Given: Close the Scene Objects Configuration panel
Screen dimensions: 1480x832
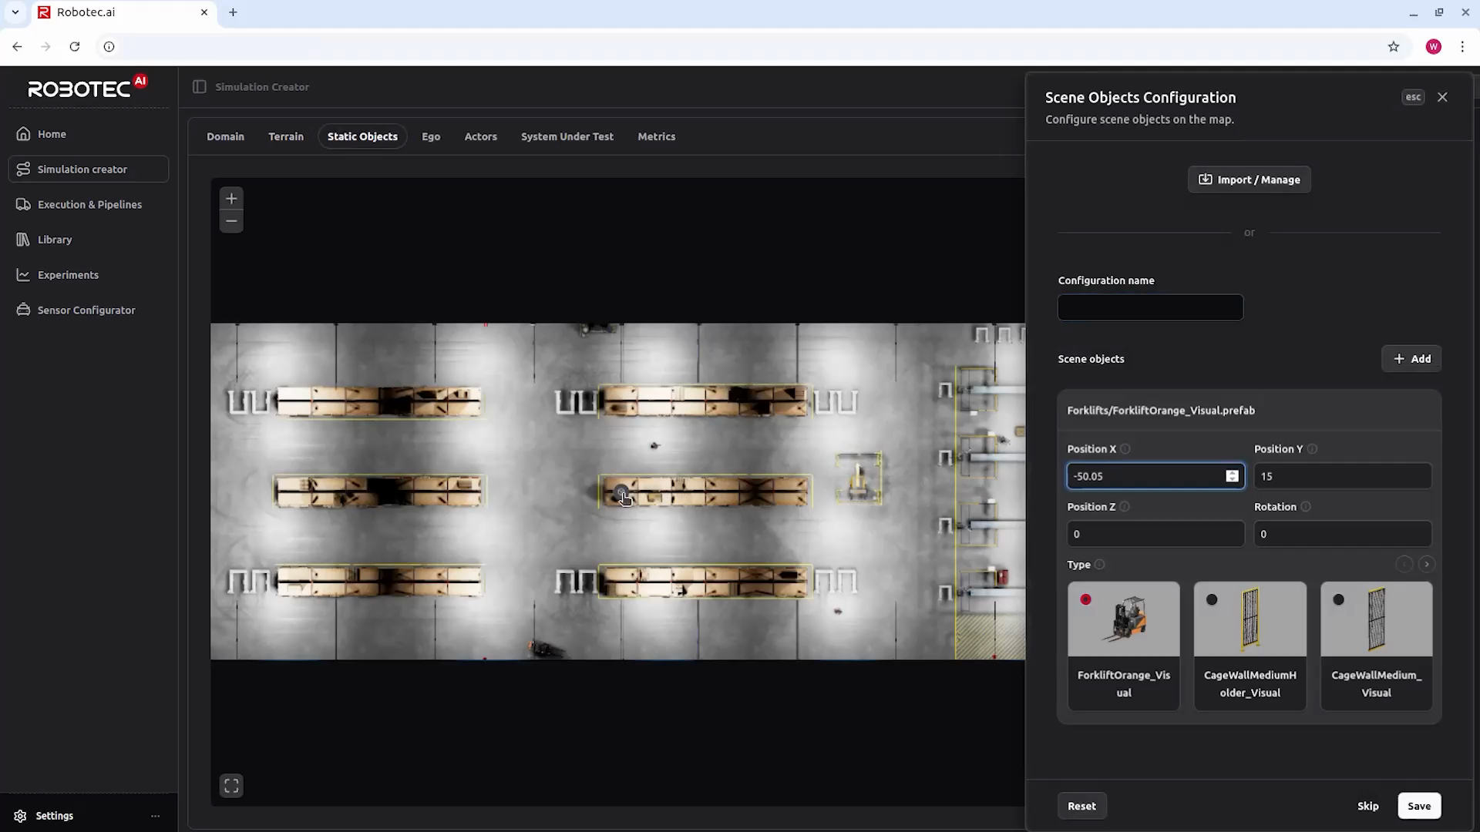Looking at the screenshot, I should pos(1442,97).
